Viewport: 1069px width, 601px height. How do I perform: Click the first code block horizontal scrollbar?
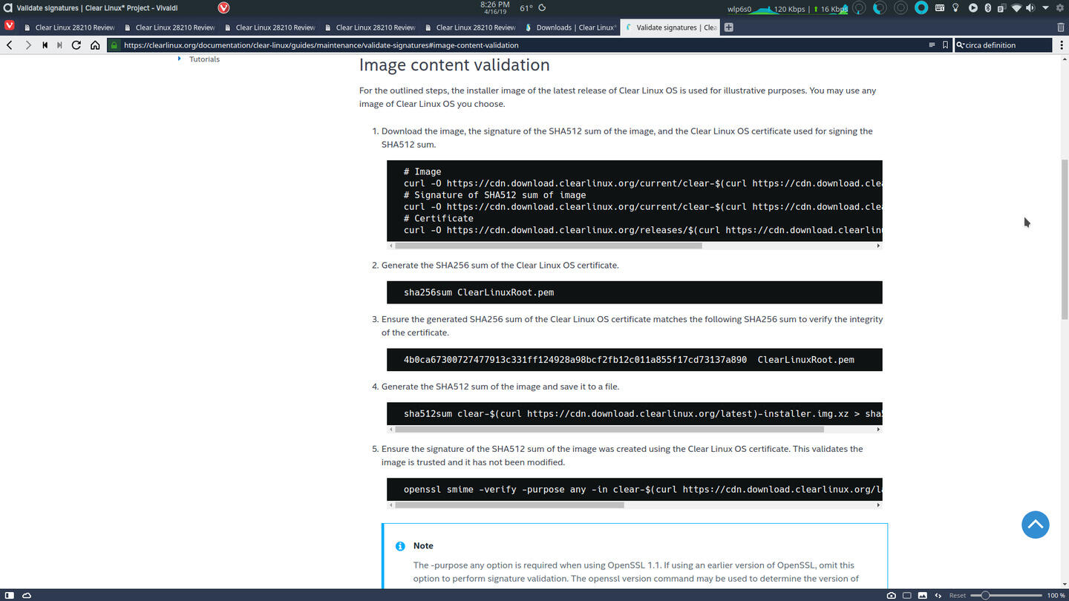[x=548, y=245]
